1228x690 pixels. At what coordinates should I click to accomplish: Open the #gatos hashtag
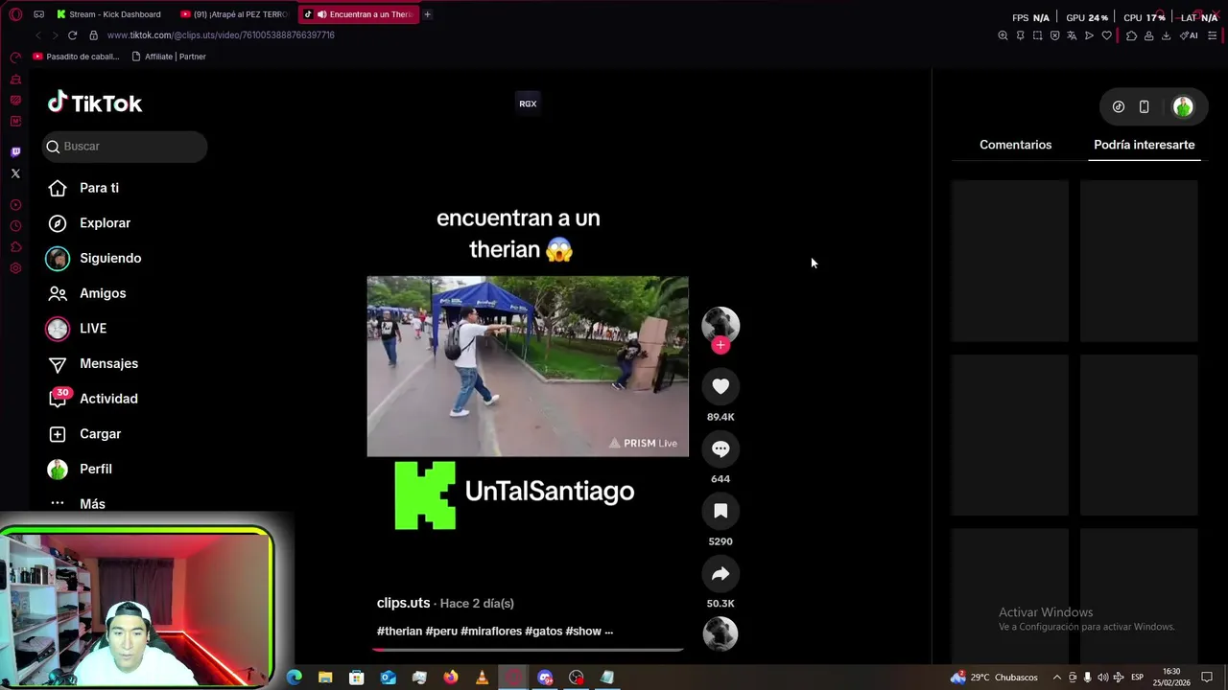[543, 632]
